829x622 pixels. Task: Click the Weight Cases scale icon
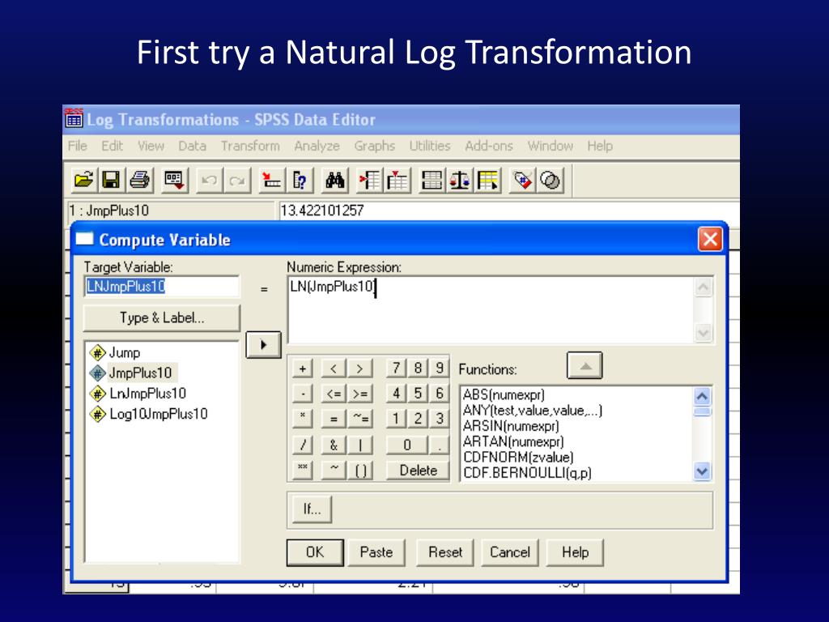(x=460, y=181)
